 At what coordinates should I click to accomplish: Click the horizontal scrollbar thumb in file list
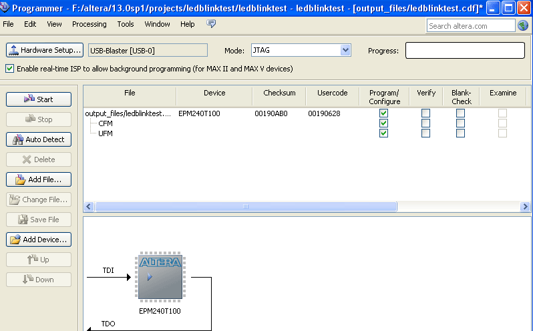click(246, 206)
